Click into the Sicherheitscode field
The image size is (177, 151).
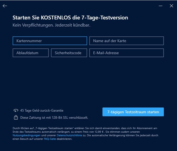pyautogui.click(x=69, y=53)
